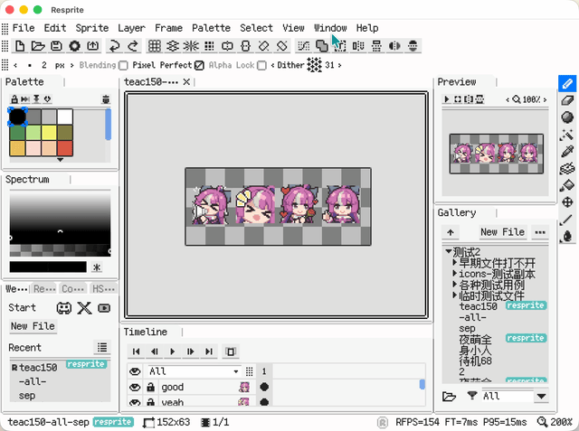Open the All layer filter dropdown
This screenshot has height=431, width=579.
(x=191, y=371)
